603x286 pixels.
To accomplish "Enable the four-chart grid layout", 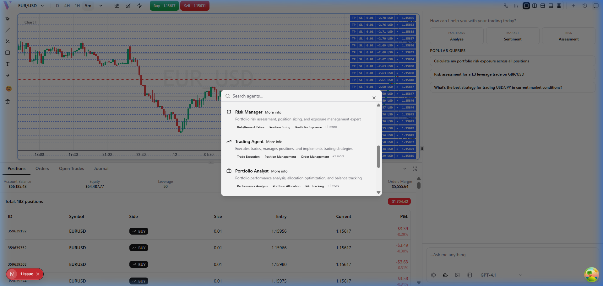I will pos(559,6).
